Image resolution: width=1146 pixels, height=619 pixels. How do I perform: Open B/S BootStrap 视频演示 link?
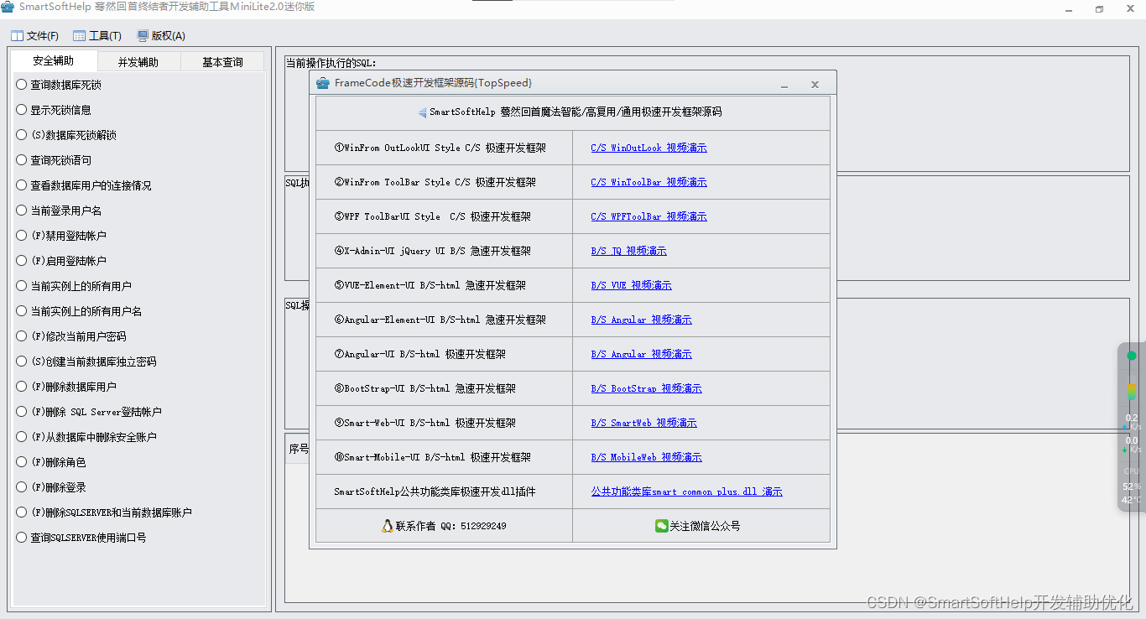646,388
